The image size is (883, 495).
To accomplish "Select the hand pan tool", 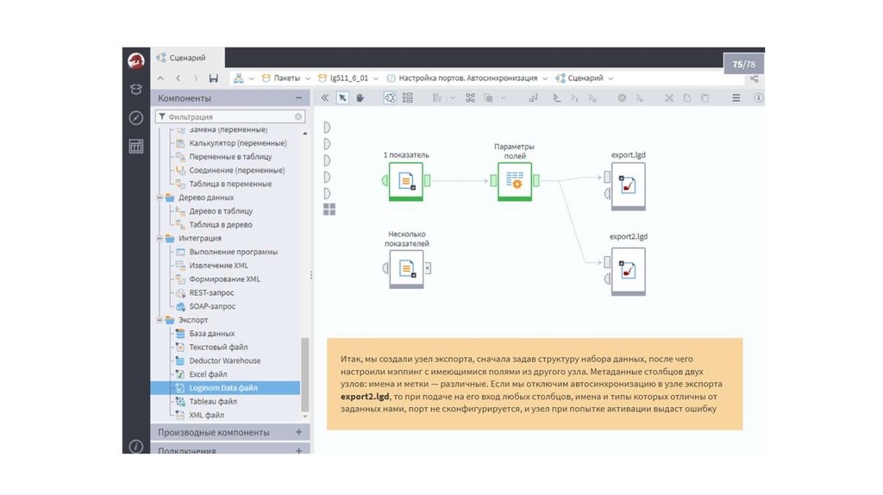I will pyautogui.click(x=360, y=98).
